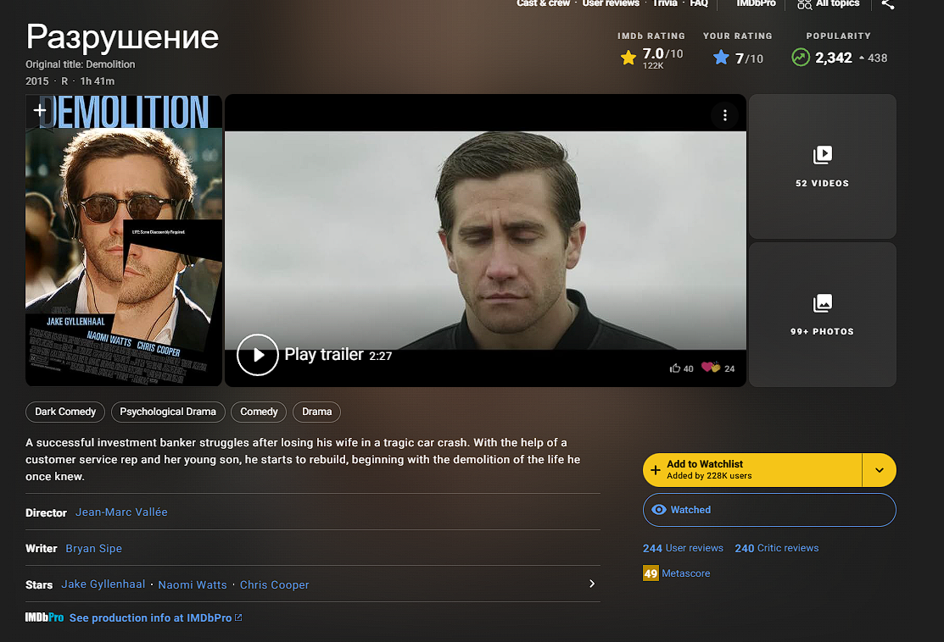Go to User reviews in top menu

tap(611, 3)
